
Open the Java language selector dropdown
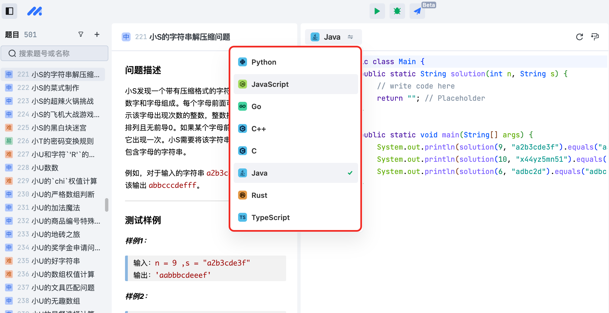click(x=333, y=37)
